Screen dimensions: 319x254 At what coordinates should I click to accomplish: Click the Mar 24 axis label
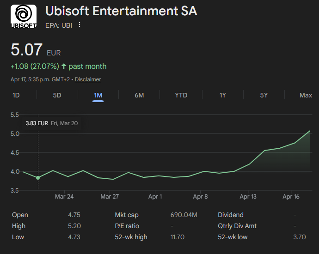[64, 196]
